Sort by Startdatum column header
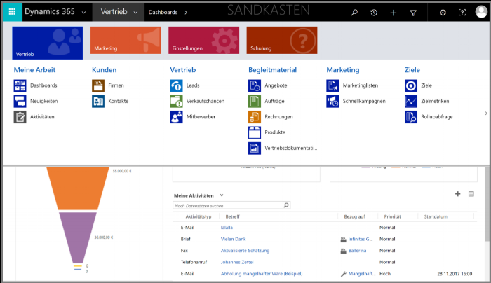Image resolution: width=491 pixels, height=283 pixels. 436,216
